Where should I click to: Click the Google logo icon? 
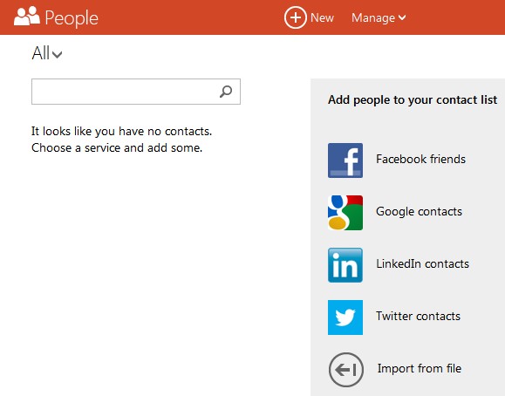pos(345,213)
